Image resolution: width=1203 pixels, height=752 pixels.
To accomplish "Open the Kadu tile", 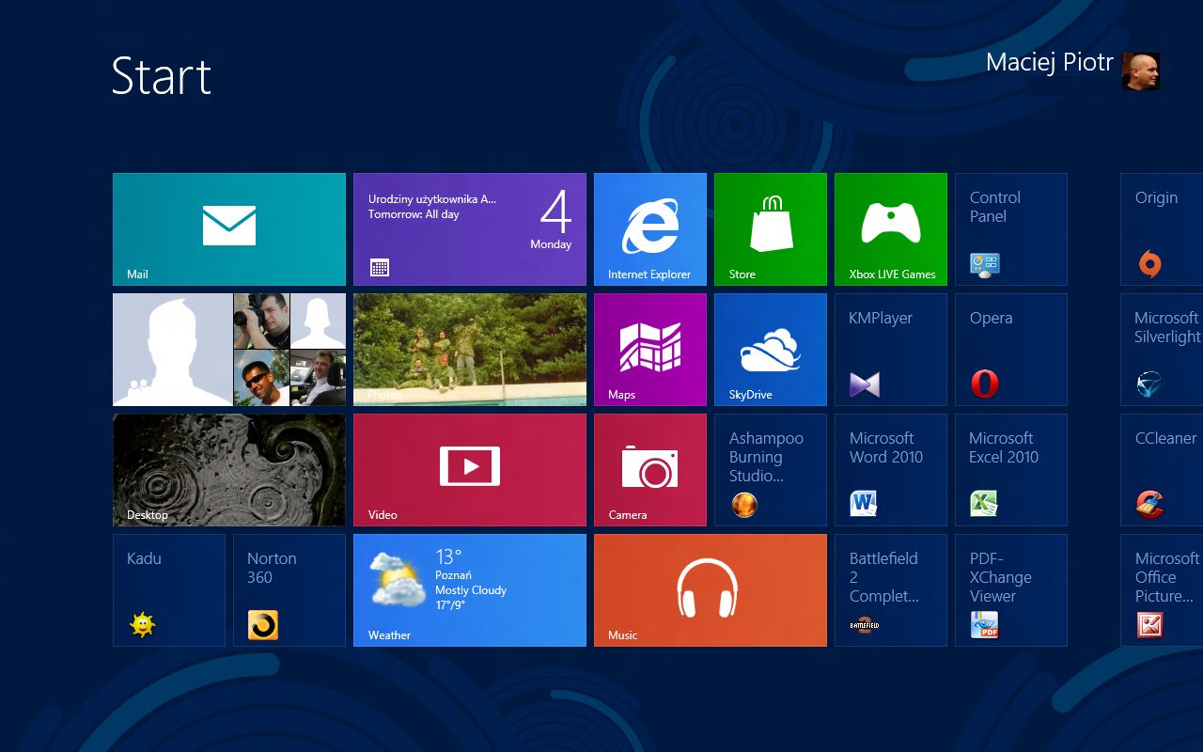I will [x=169, y=590].
